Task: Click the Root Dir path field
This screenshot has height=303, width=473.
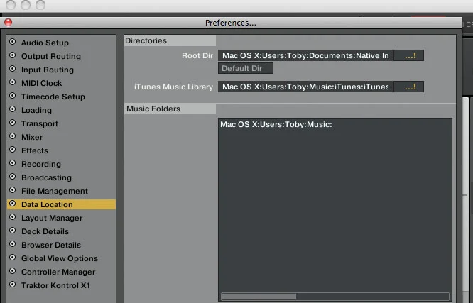Action: [x=305, y=55]
